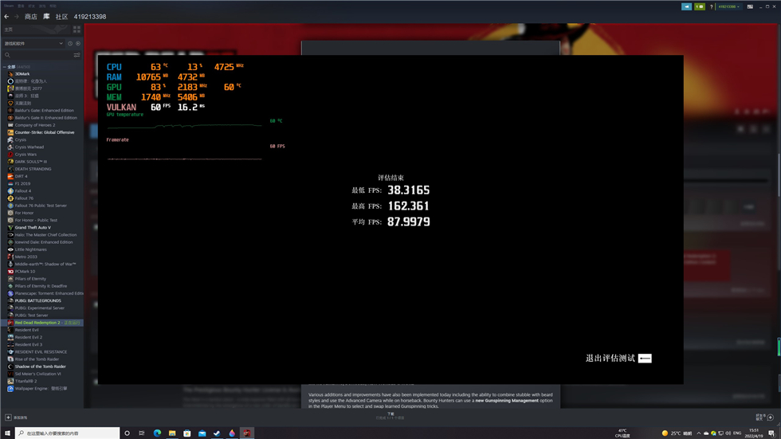Open the 419213398 profile tab
The image size is (781, 439).
[90, 17]
